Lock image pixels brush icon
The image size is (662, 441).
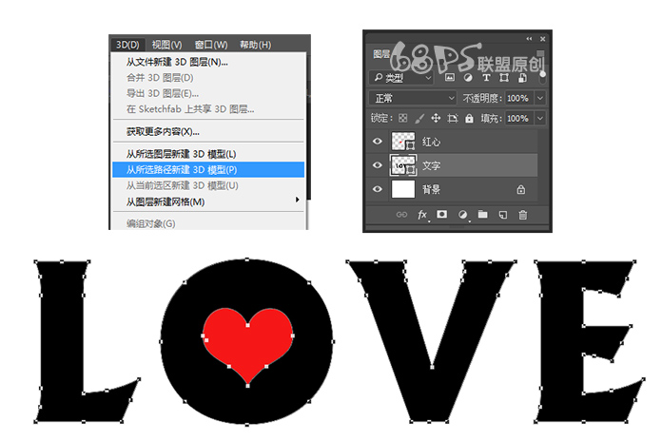tap(419, 118)
